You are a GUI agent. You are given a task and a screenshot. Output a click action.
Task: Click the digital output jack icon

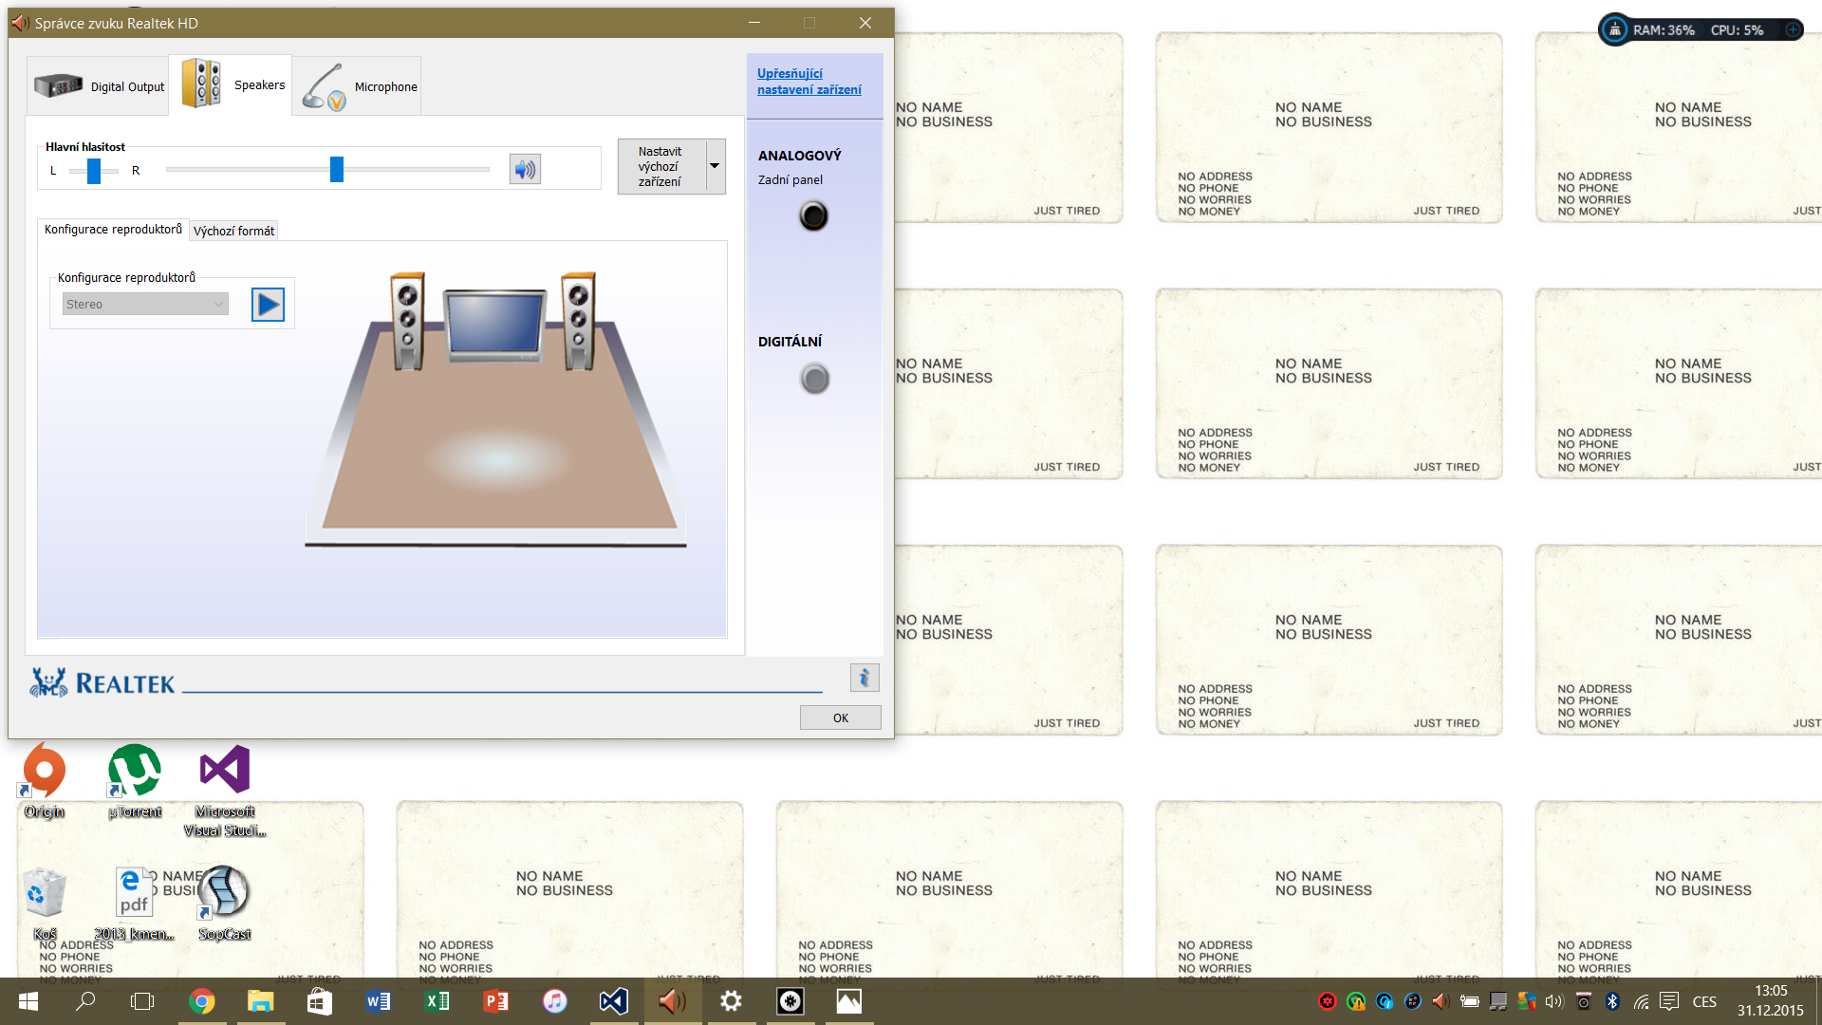814,379
